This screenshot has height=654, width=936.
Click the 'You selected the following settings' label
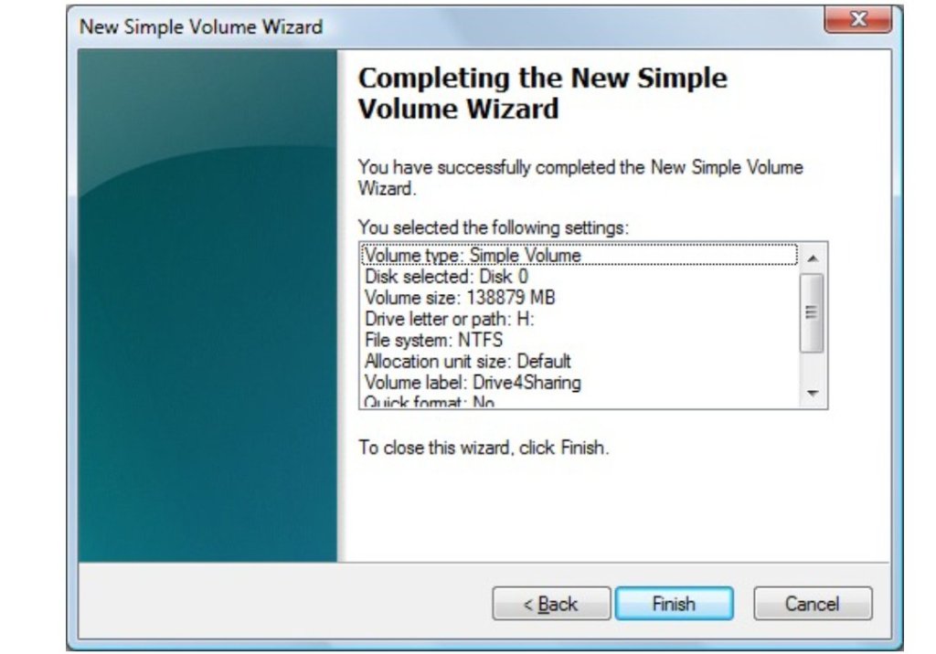(493, 227)
